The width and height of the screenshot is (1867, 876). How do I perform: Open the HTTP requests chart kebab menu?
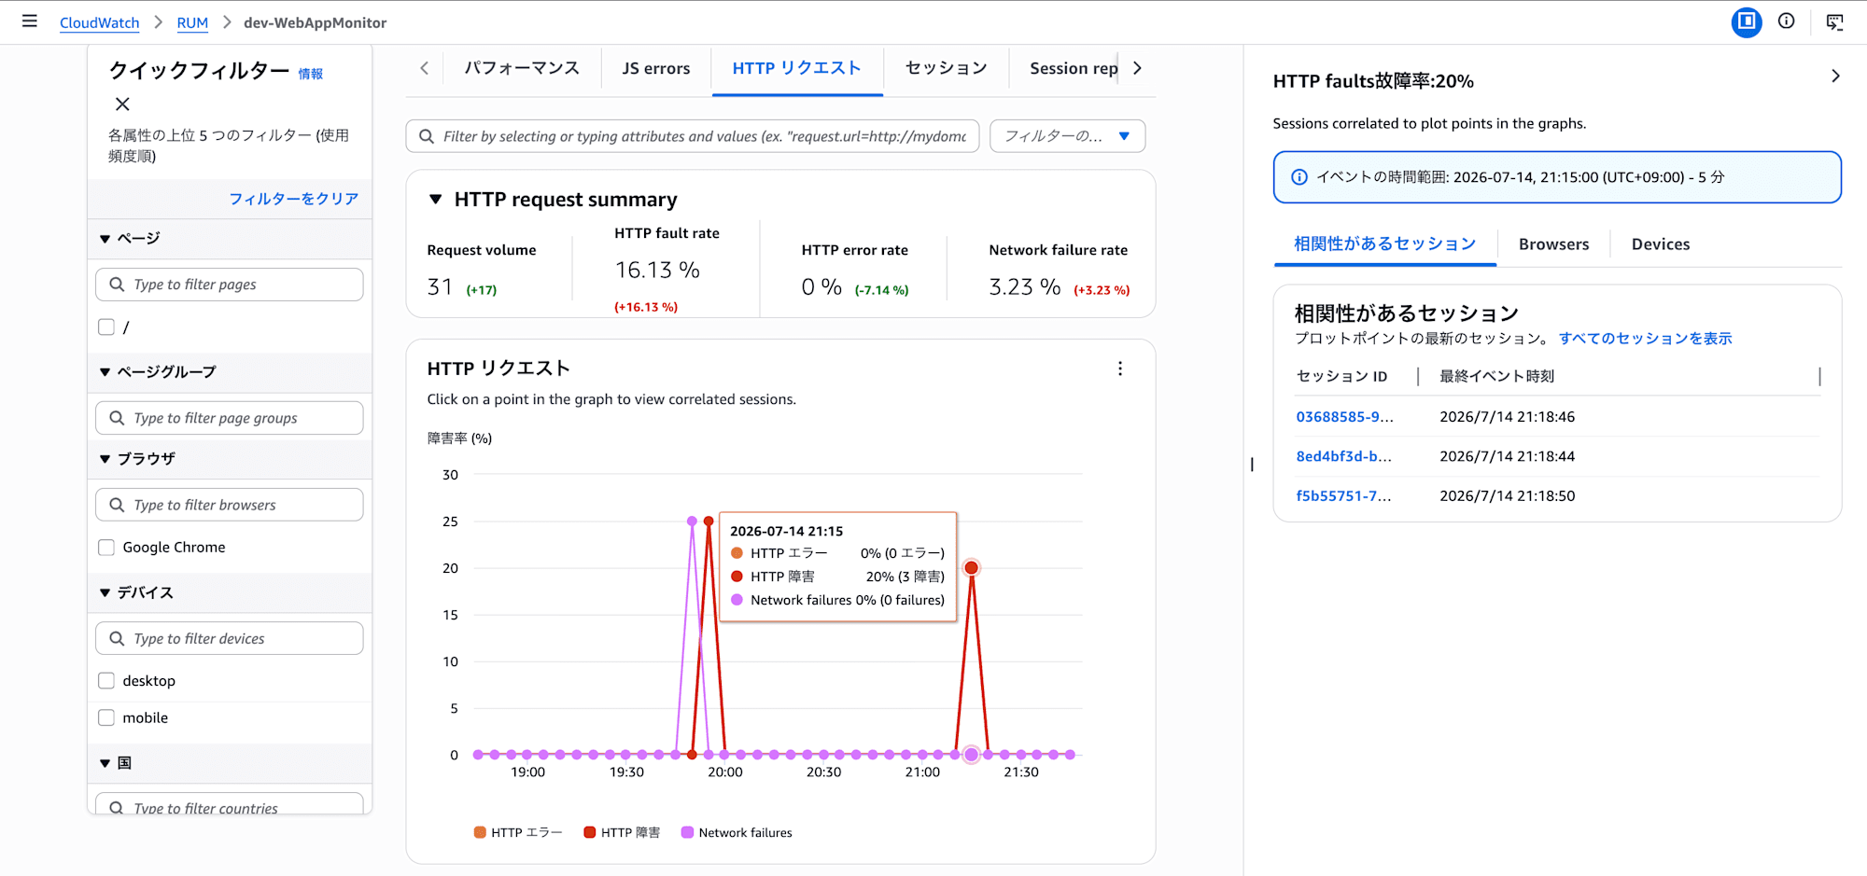1120,368
